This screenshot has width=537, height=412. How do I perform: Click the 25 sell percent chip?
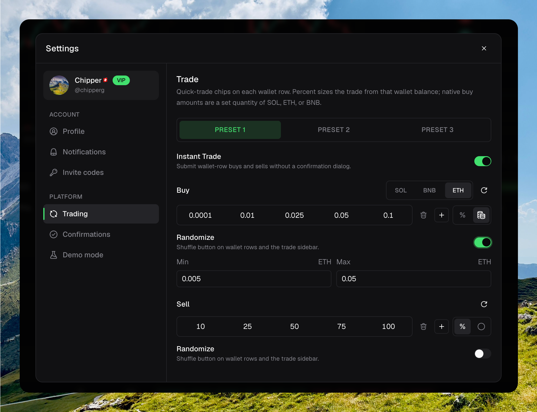(x=247, y=327)
